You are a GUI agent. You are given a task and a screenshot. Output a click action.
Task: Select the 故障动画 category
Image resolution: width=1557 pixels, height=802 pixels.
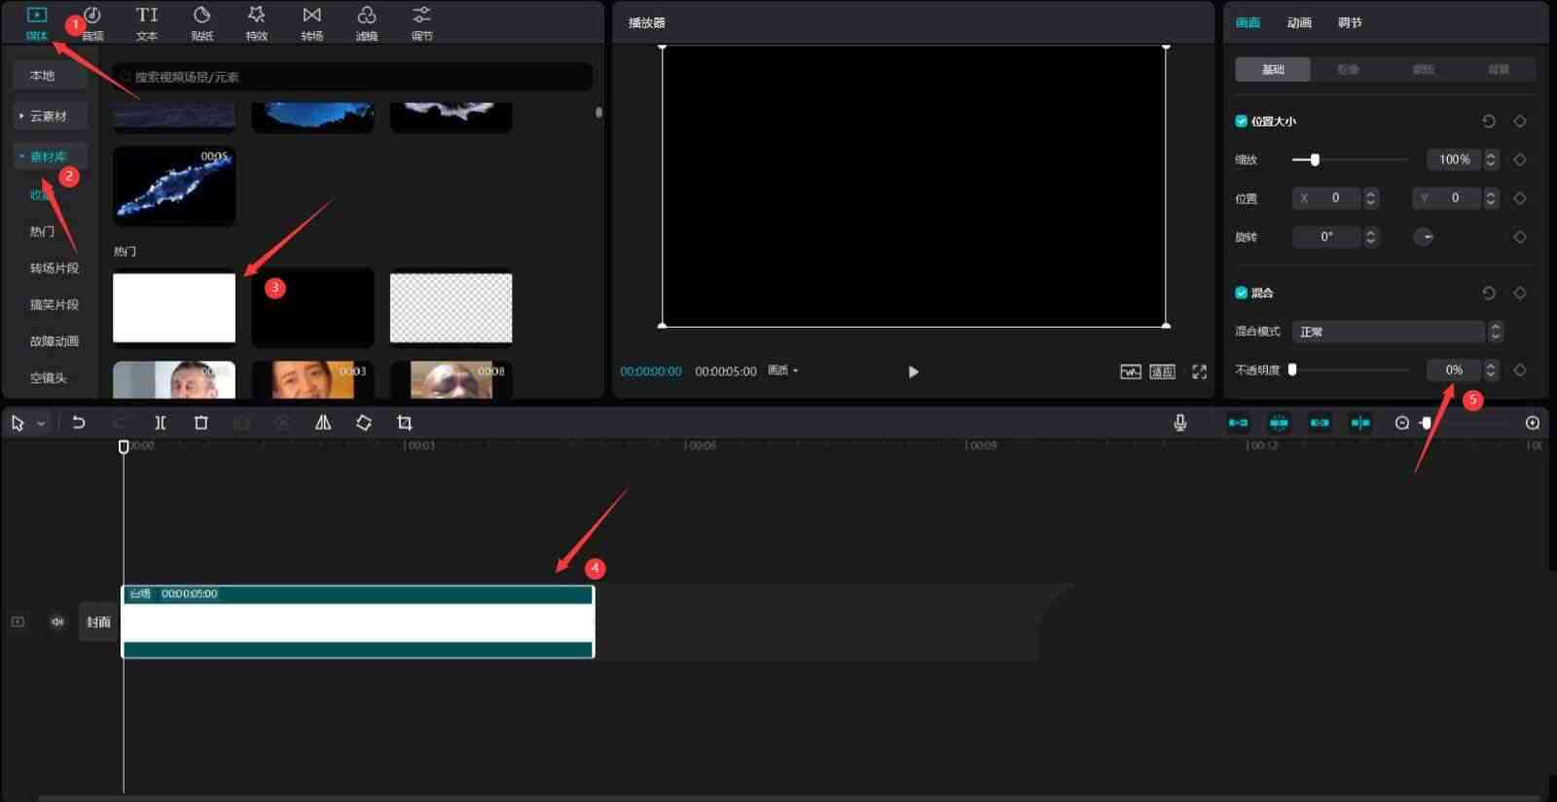[54, 341]
